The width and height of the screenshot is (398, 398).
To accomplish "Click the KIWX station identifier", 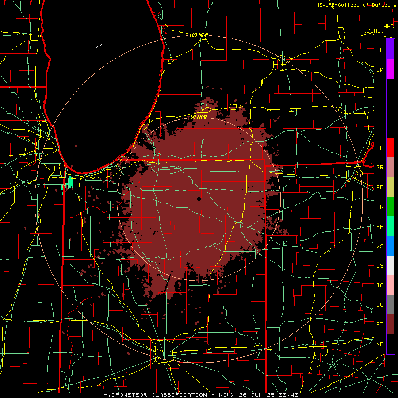I will coord(226,395).
